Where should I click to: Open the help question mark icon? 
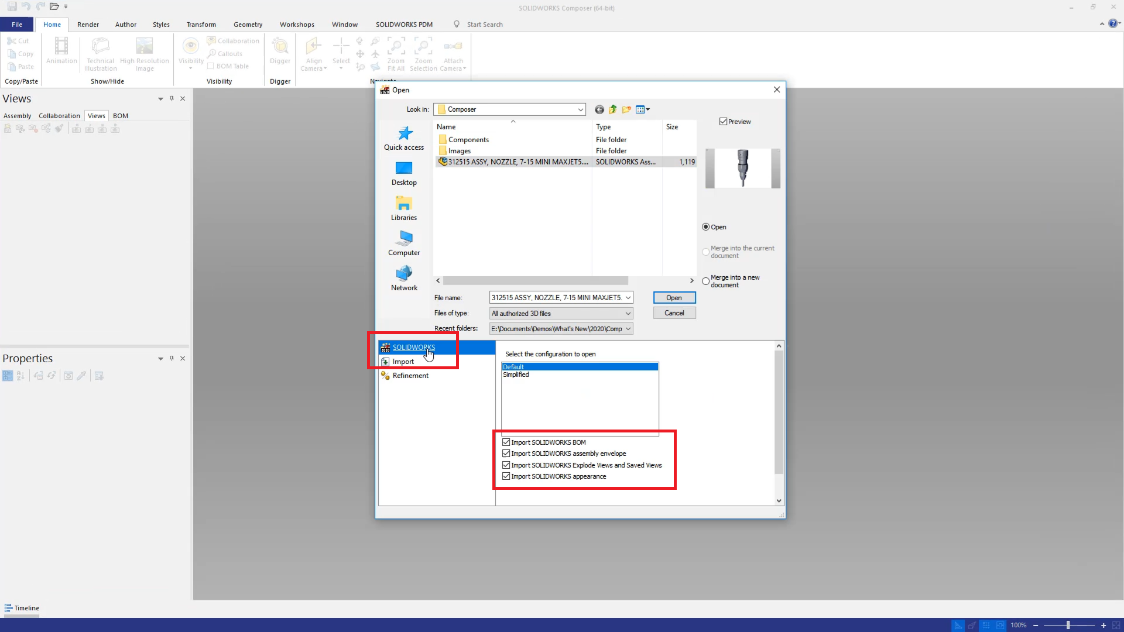click(x=1113, y=24)
